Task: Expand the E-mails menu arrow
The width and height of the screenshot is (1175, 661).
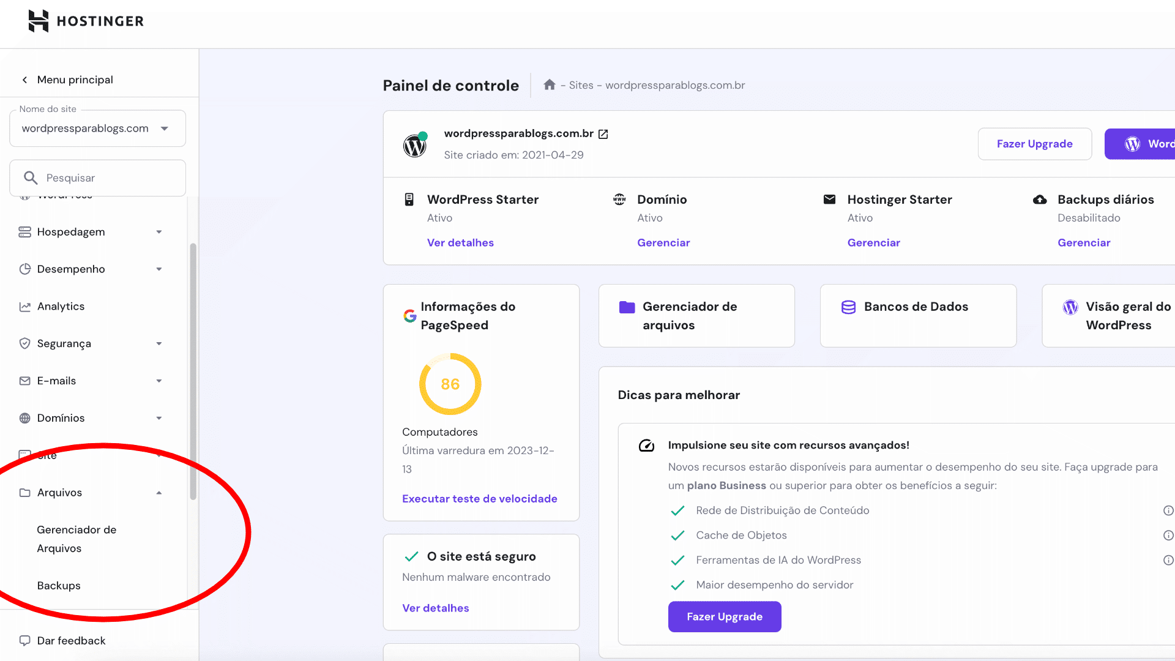Action: [x=159, y=381]
